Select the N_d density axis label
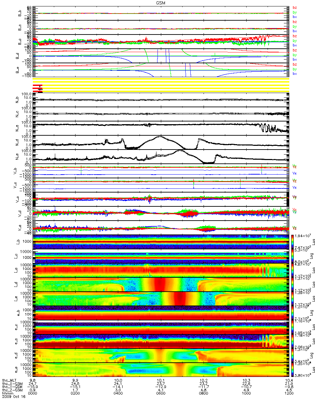The width and height of the screenshot is (315, 406). pyautogui.click(x=17, y=143)
